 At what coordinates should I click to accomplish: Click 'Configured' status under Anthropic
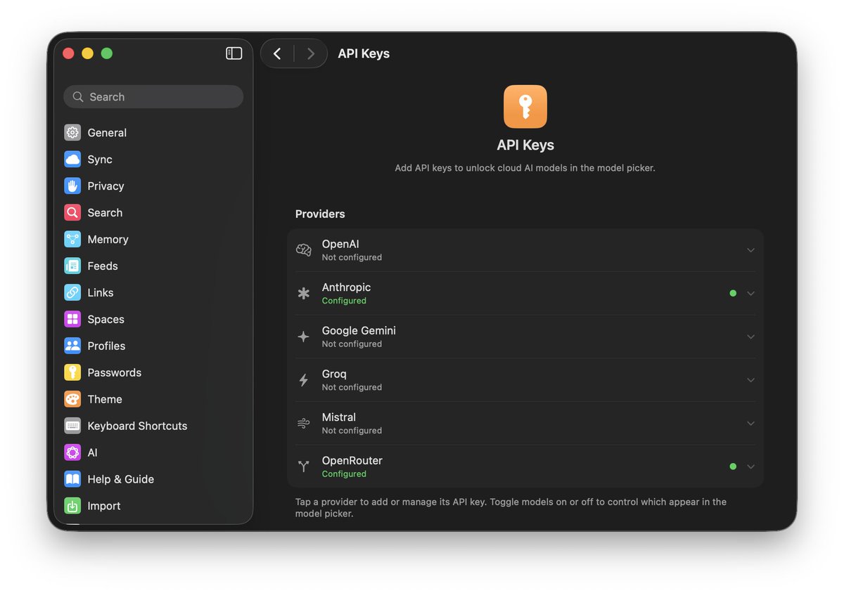pos(344,301)
